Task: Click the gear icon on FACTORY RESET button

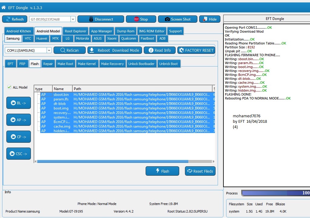Action: (x=181, y=50)
